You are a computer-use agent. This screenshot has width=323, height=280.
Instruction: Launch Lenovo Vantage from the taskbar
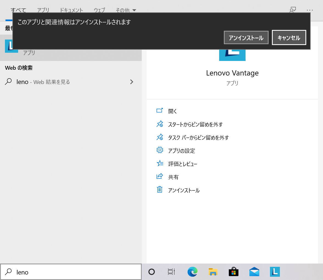pyautogui.click(x=275, y=272)
